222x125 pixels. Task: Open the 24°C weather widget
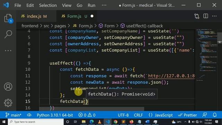[177, 122]
